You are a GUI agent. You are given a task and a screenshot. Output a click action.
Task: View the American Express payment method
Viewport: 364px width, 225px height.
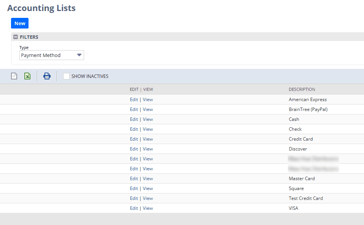[148, 100]
